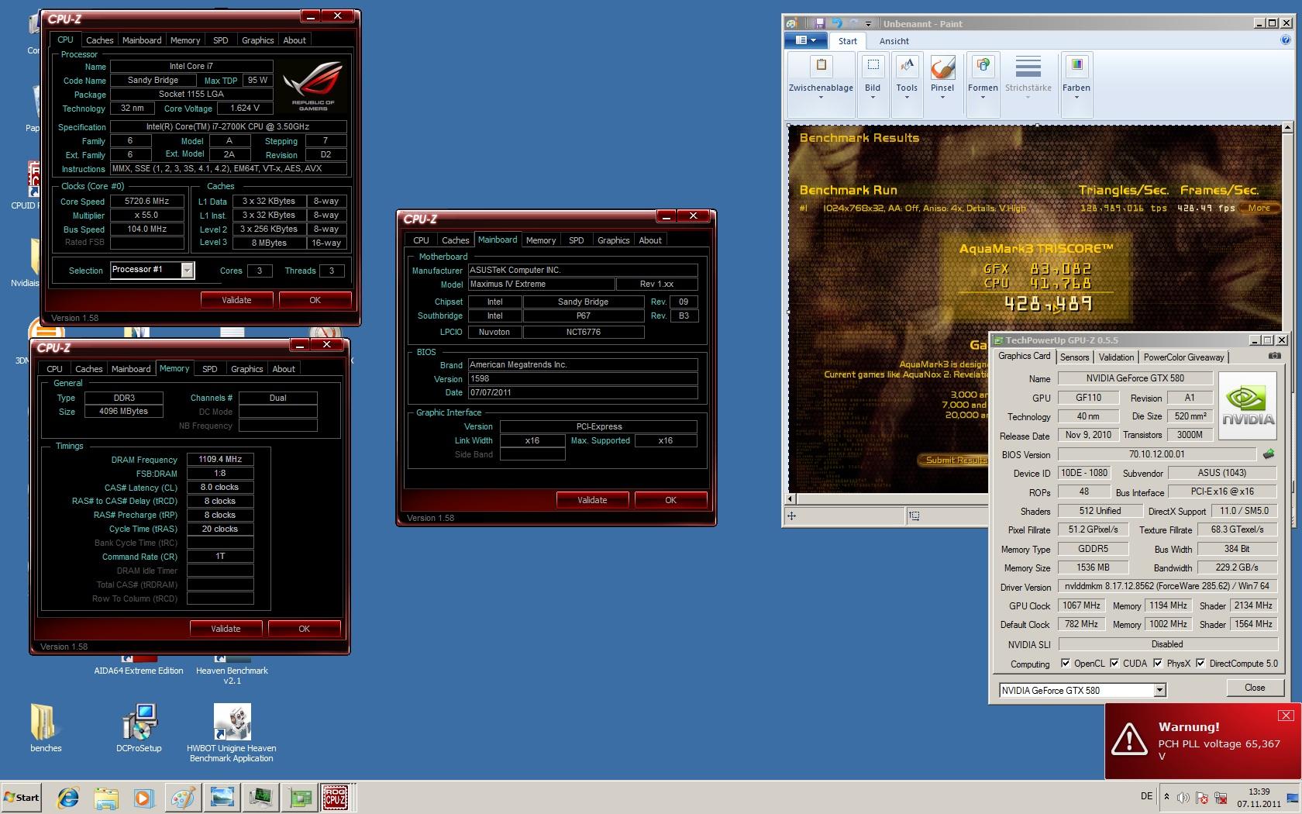
Task: Expand the Farben colors group in Paint
Action: 1076,86
